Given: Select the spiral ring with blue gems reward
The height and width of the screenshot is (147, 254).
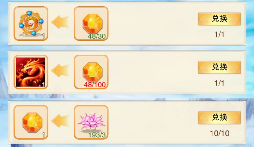Looking at the screenshot, I should point(31,24).
